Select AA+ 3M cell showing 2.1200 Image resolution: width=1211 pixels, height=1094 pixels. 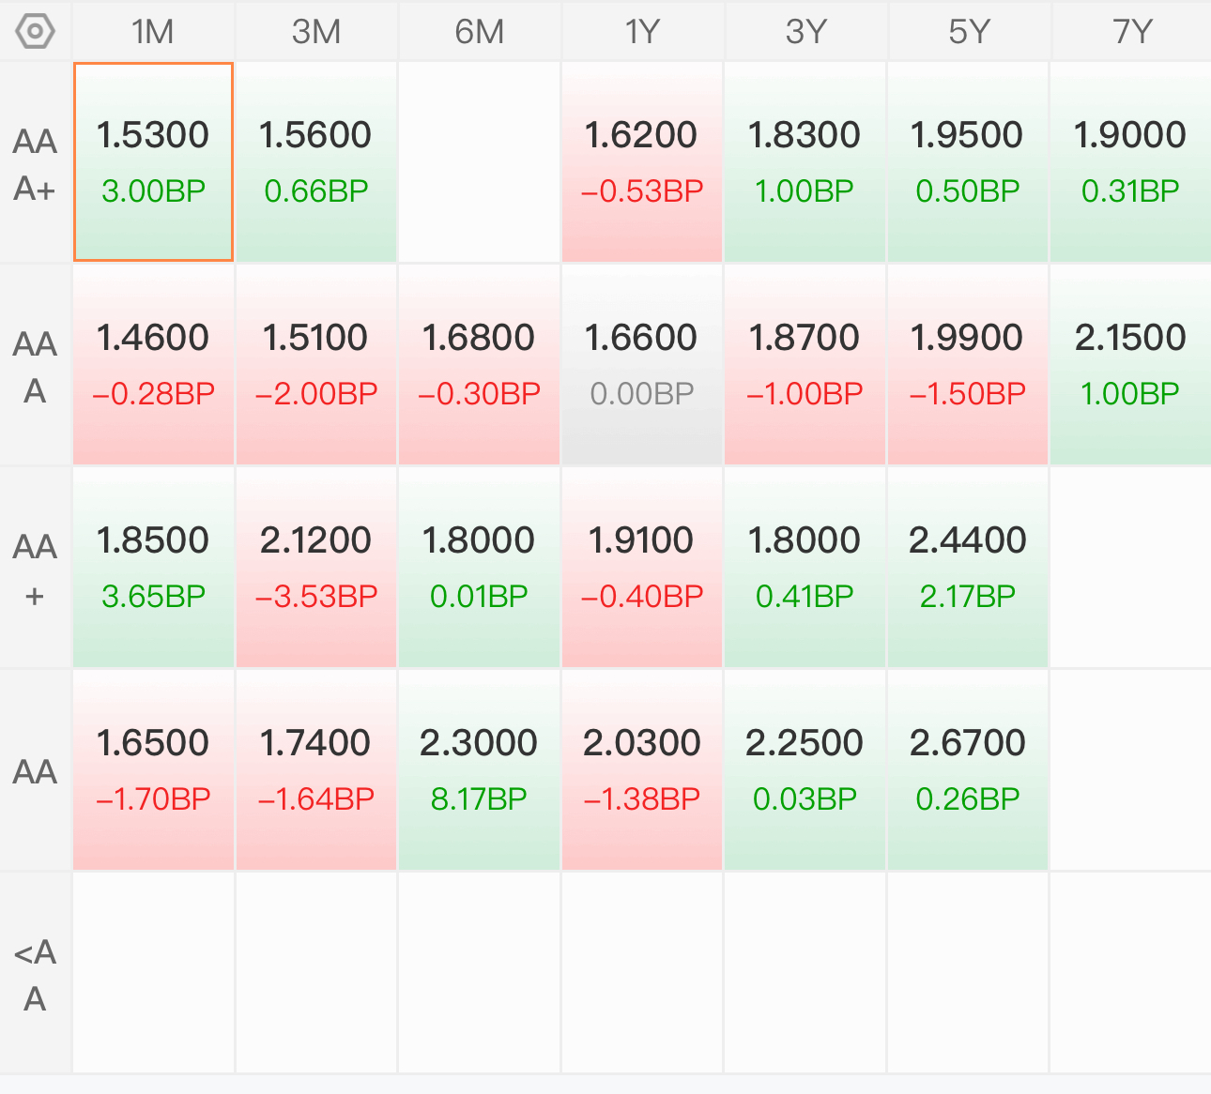[316, 568]
